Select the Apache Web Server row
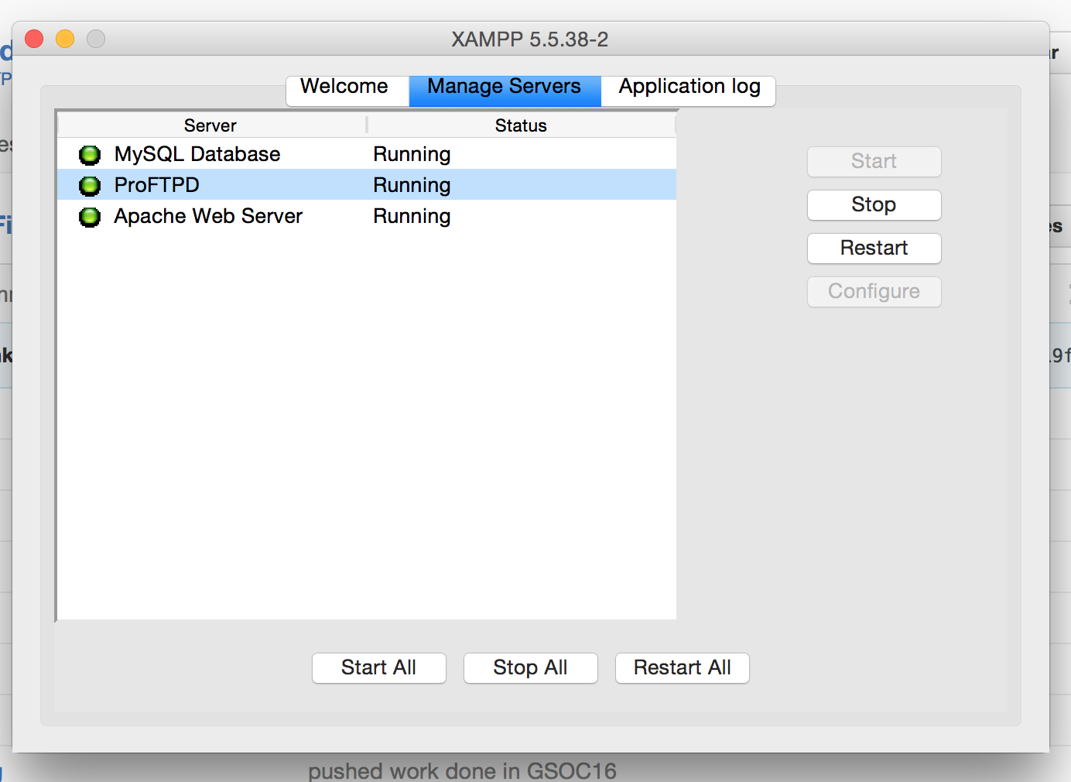 click(x=367, y=216)
